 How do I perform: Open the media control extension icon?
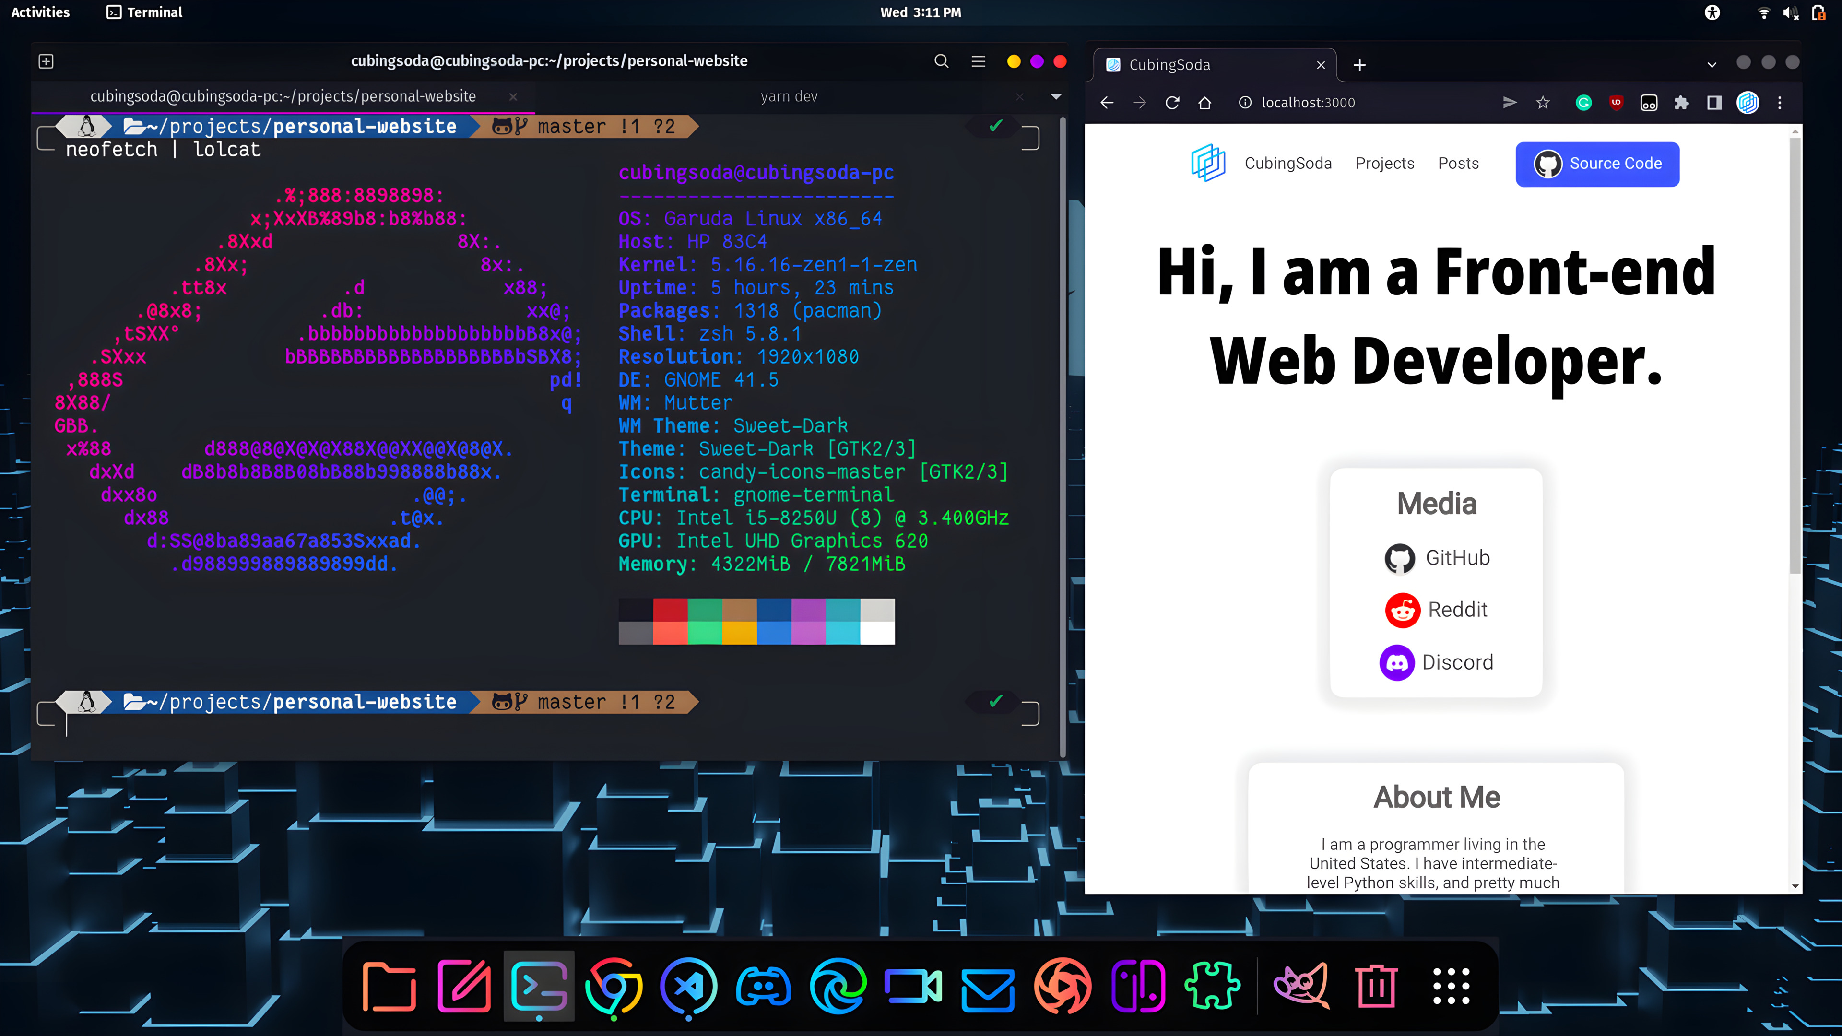(x=1649, y=103)
